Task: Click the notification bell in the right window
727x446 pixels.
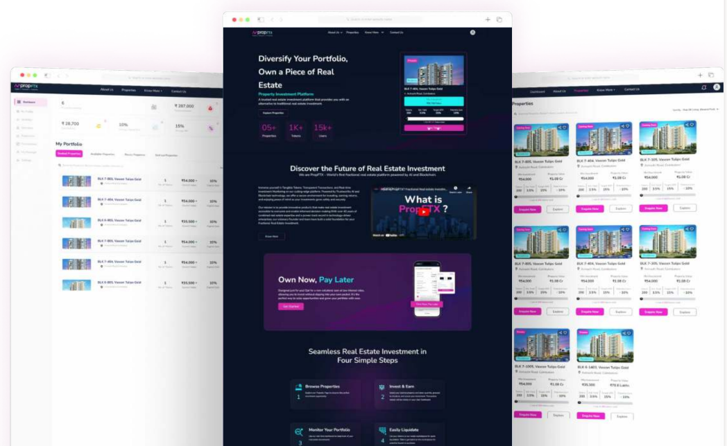Action: [x=704, y=87]
